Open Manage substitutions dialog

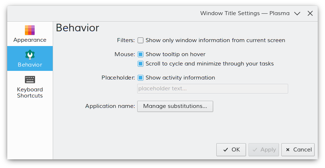[175, 106]
